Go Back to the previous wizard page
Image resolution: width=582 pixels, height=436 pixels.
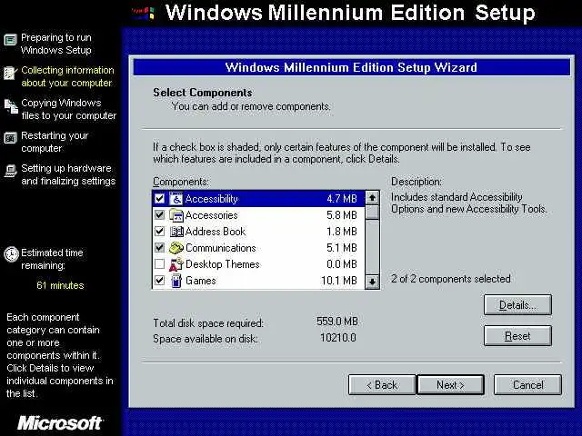tap(382, 385)
